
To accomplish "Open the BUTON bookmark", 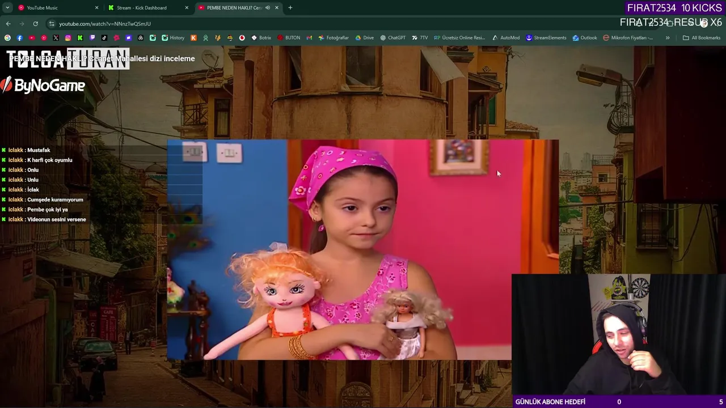I will [x=289, y=37].
